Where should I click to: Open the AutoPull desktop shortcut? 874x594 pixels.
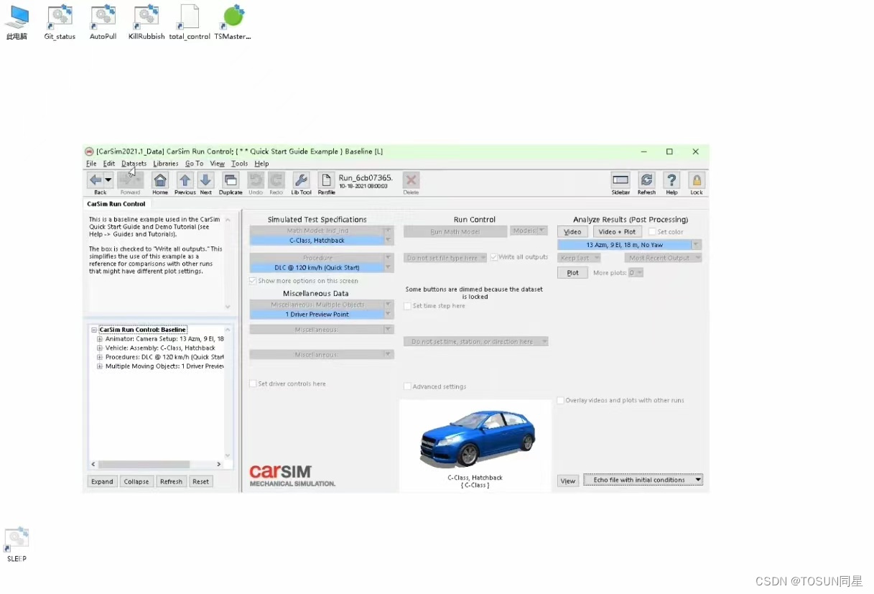(x=103, y=22)
